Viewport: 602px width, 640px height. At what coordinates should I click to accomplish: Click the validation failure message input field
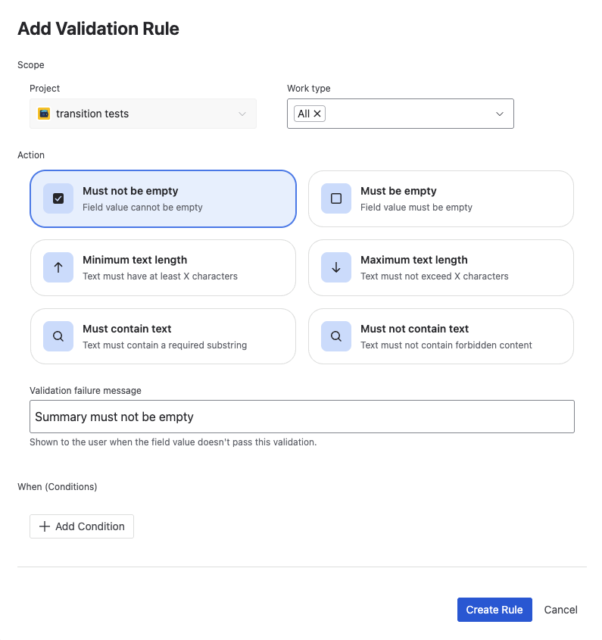coord(301,416)
